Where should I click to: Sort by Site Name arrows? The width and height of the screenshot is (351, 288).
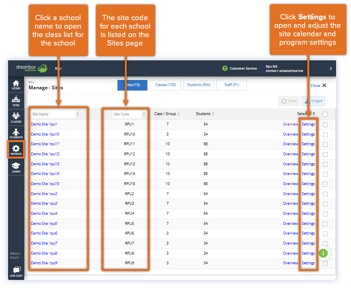[78, 114]
